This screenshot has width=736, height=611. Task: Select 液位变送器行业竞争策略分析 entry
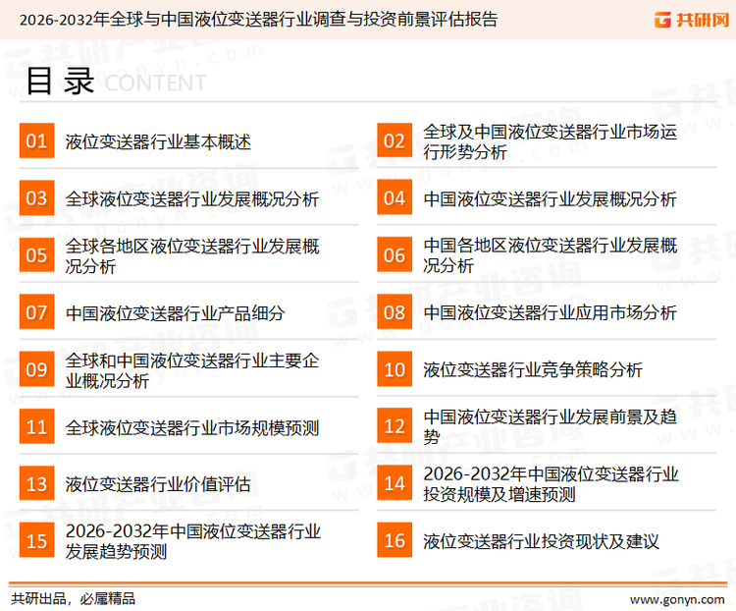pyautogui.click(x=533, y=370)
